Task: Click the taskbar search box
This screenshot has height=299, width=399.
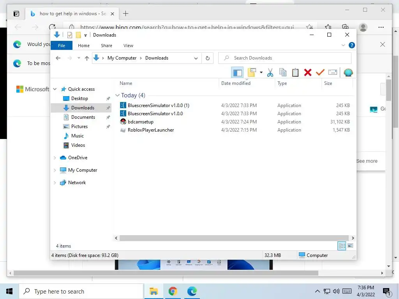Action: point(81,291)
